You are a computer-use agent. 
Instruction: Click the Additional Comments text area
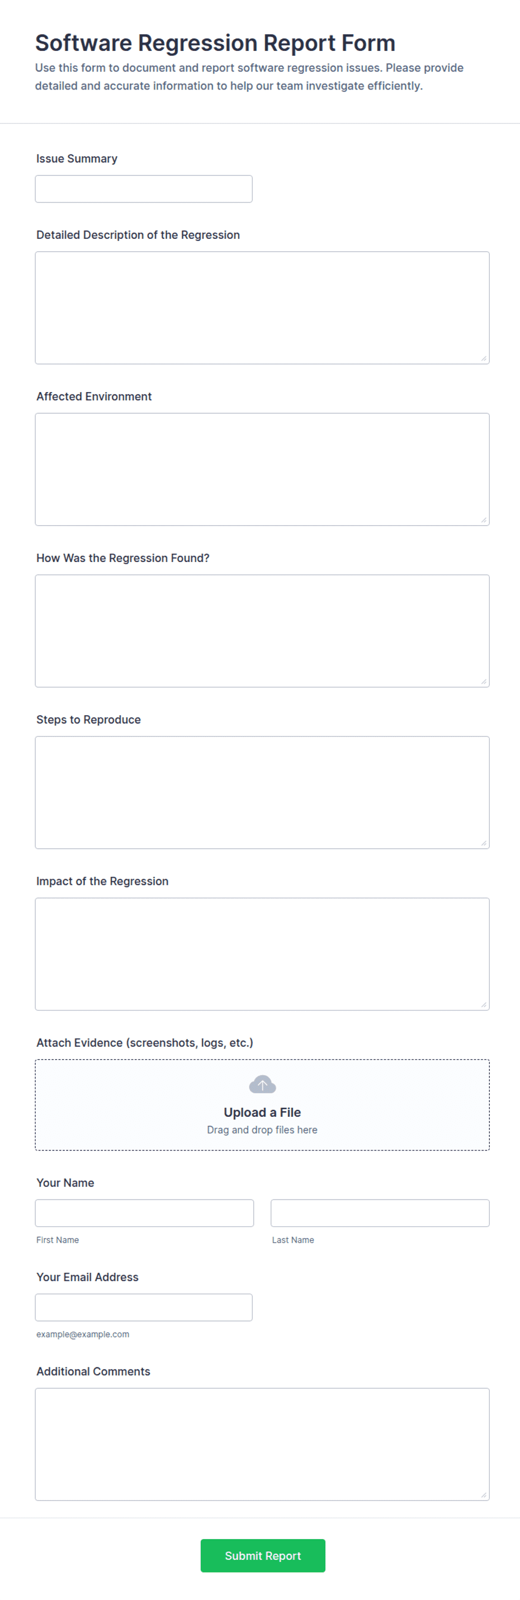coord(262,1444)
